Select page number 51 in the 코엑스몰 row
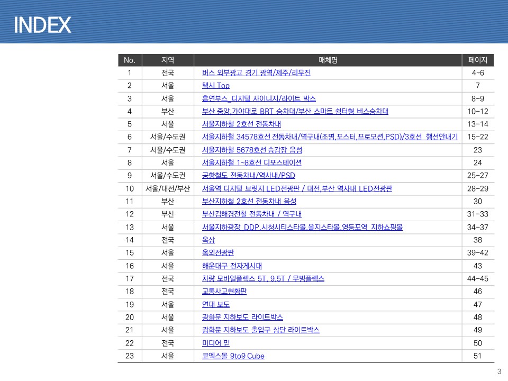The height and width of the screenshot is (381, 508). click(x=478, y=356)
